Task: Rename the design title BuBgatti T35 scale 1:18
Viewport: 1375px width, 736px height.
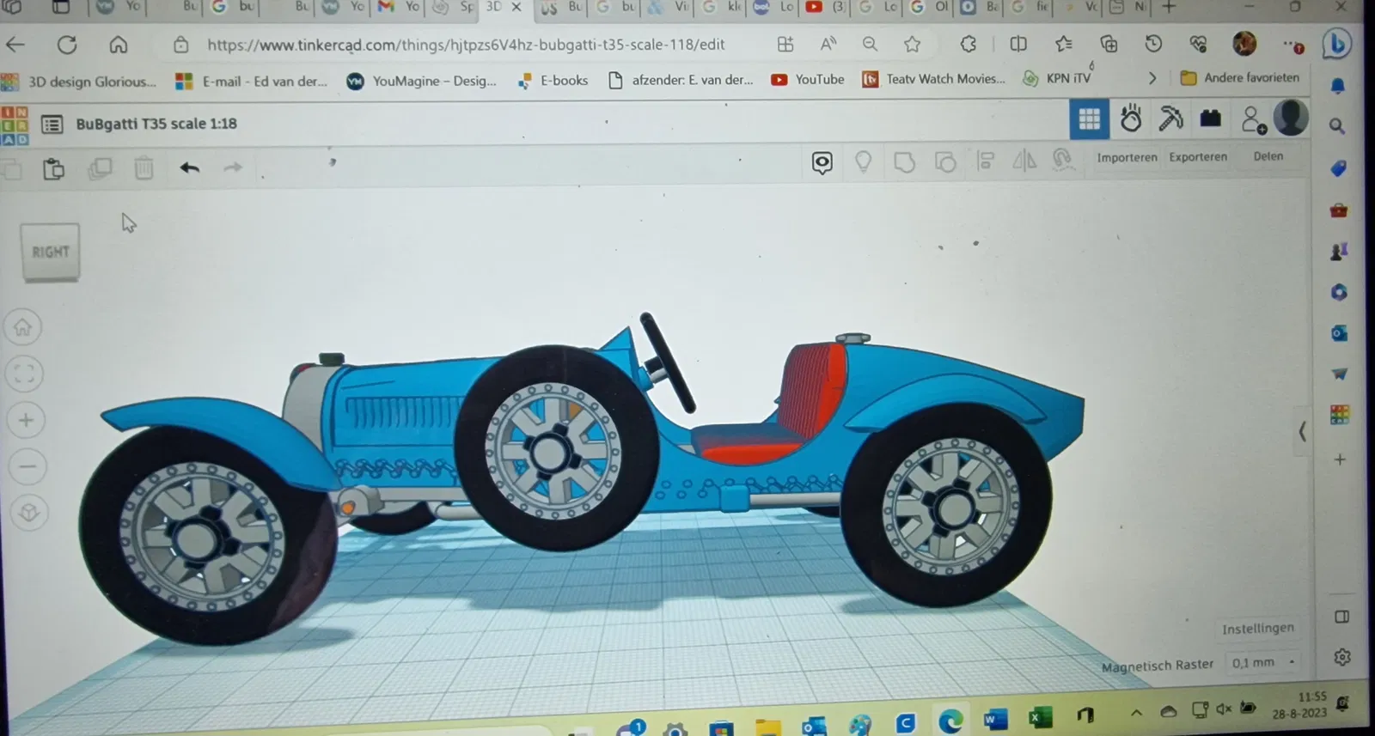Action: click(x=156, y=124)
